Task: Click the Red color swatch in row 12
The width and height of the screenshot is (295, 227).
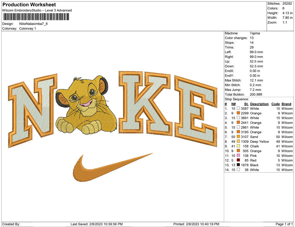Action: point(238,160)
